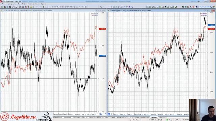Image resolution: width=216 pixels, height=121 pixels.
Task: Click the black X delete icon in toolbar
Action: pyautogui.click(x=197, y=7)
